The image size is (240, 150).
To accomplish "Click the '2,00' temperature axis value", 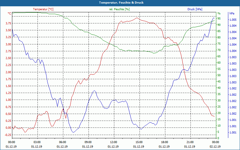I will 8,72.
